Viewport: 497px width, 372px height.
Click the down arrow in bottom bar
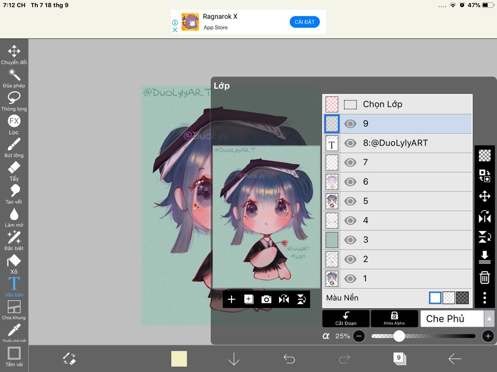click(x=234, y=359)
